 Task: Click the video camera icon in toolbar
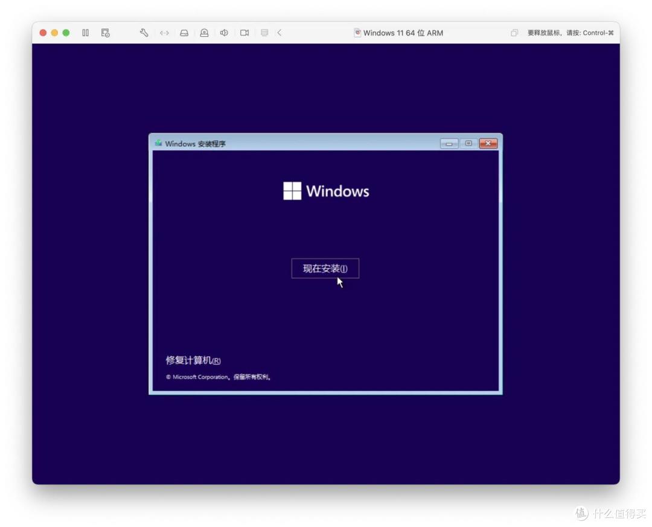245,33
